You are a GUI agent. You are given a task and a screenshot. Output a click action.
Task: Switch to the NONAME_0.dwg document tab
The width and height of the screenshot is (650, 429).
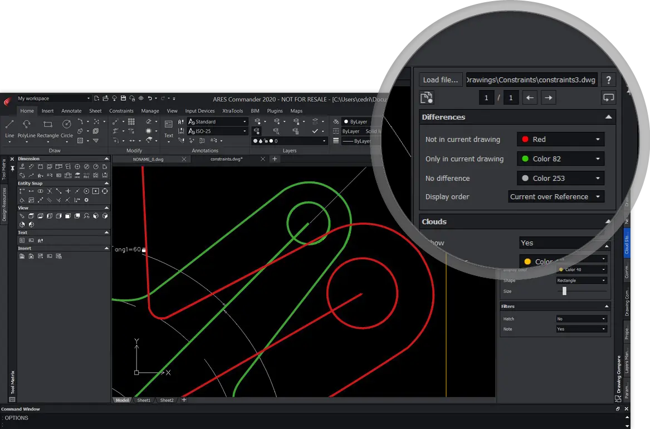(x=149, y=159)
